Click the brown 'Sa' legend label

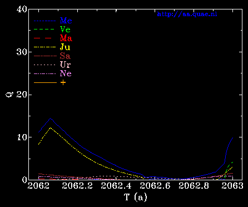(x=65, y=56)
